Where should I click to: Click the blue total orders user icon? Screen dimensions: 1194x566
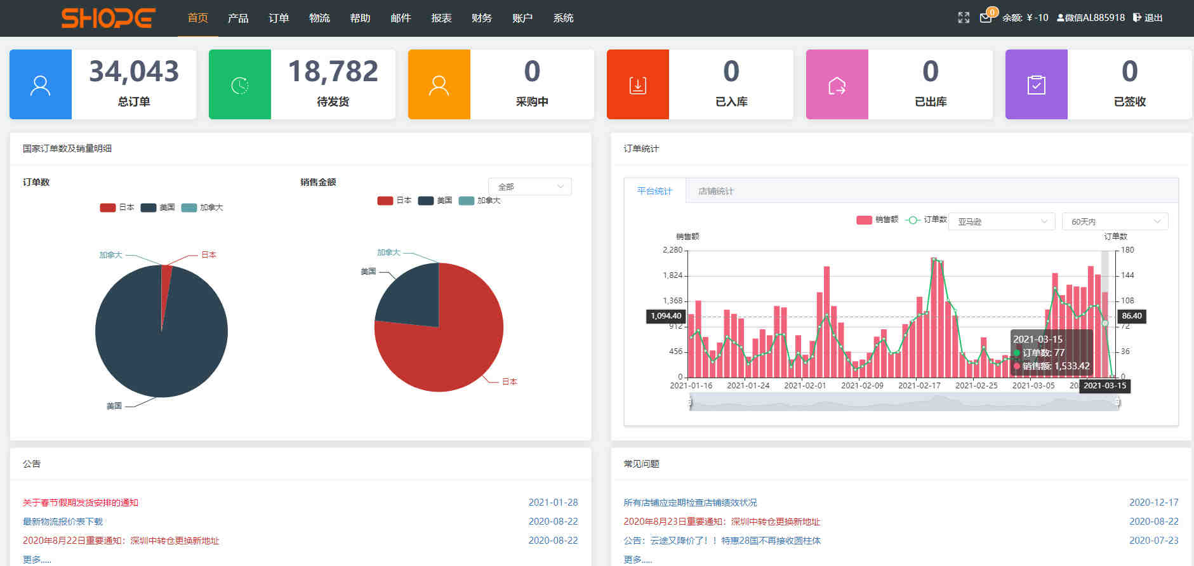tap(41, 85)
